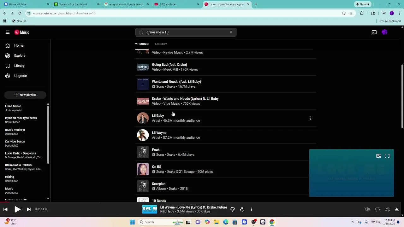Expand the player page arrow
The width and height of the screenshot is (404, 227).
pos(397,209)
